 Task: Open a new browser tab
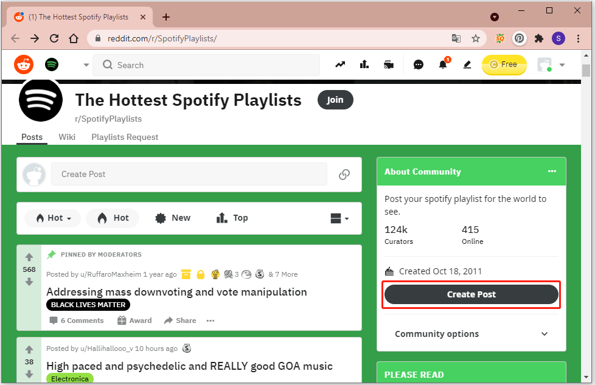166,17
